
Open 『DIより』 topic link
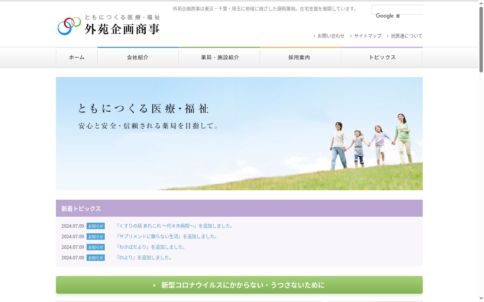144,257
